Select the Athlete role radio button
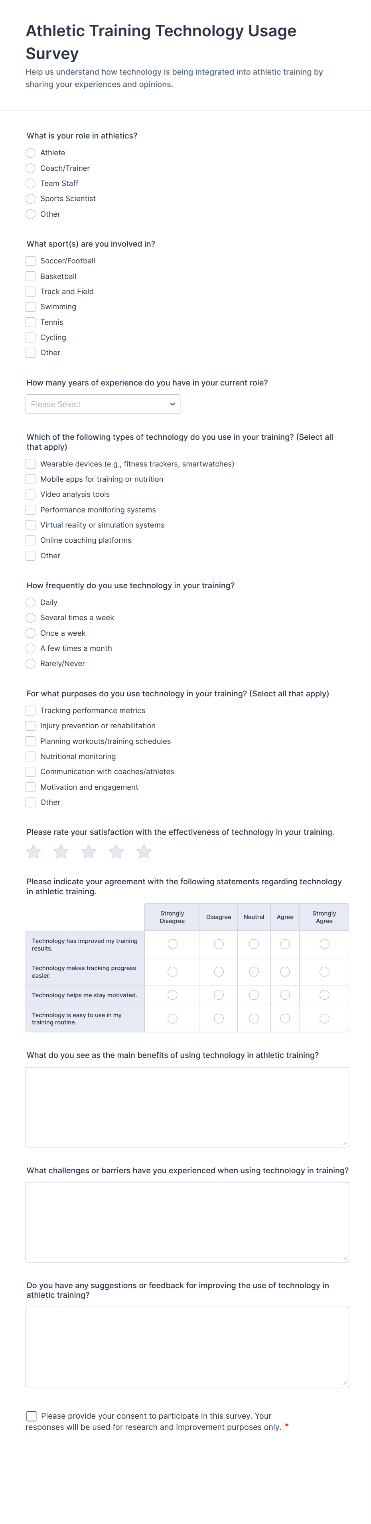The image size is (371, 1524). pos(30,152)
